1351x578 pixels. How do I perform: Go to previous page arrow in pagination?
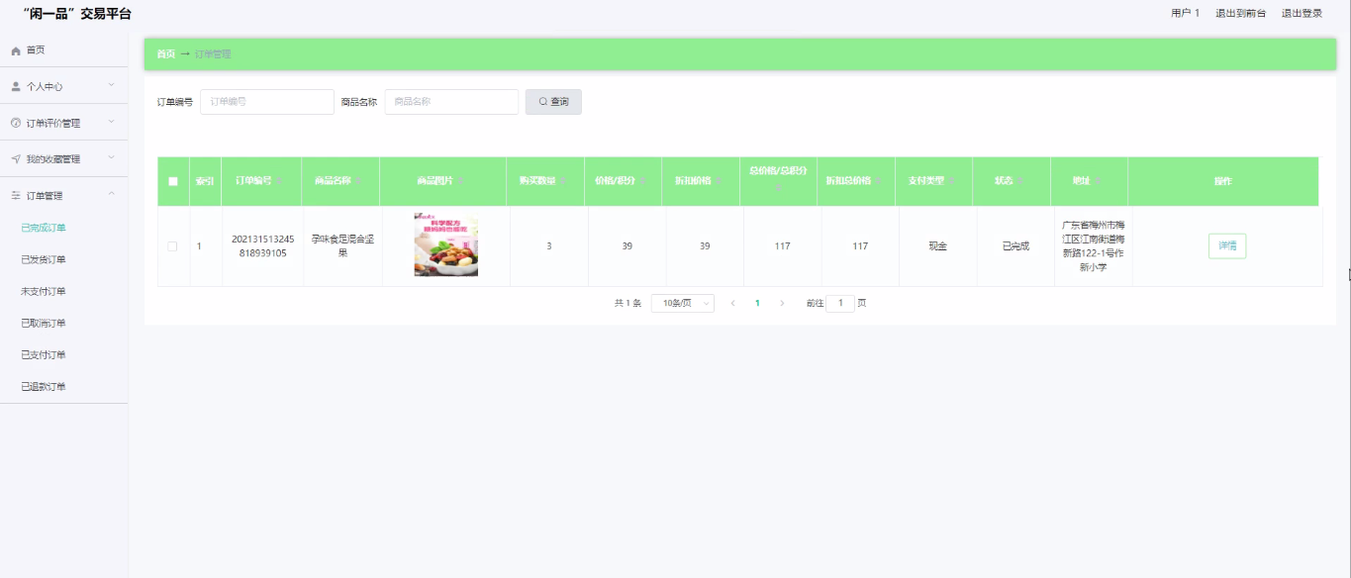point(732,304)
